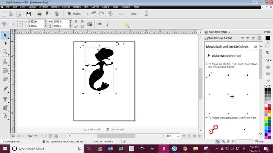Click the New document icon
This screenshot has width=273, height=153.
[x=4, y=14]
